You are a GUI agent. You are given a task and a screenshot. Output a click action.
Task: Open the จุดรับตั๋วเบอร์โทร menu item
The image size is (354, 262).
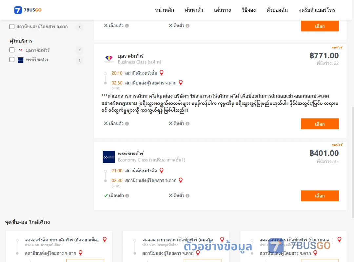(317, 10)
